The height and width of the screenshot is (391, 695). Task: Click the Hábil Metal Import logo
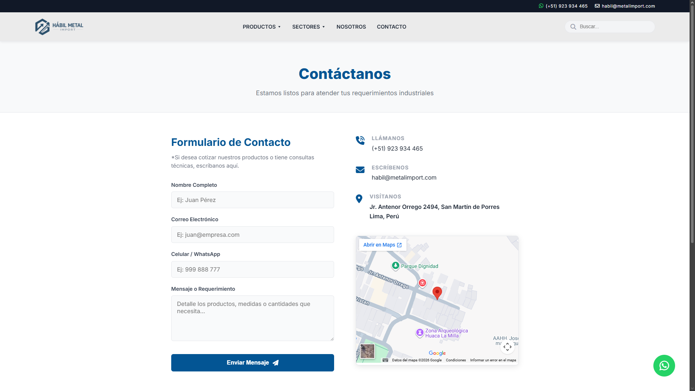point(59,26)
